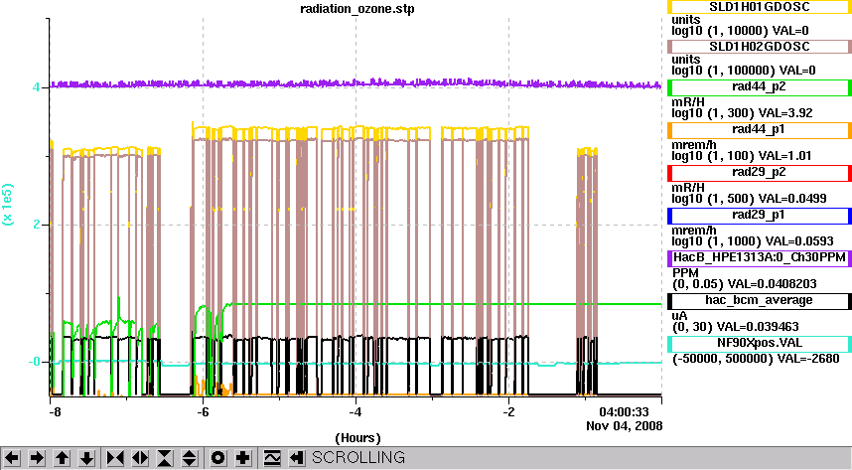Select the green rad44_p2 legend entry
This screenshot has width=852, height=470.
(x=759, y=87)
